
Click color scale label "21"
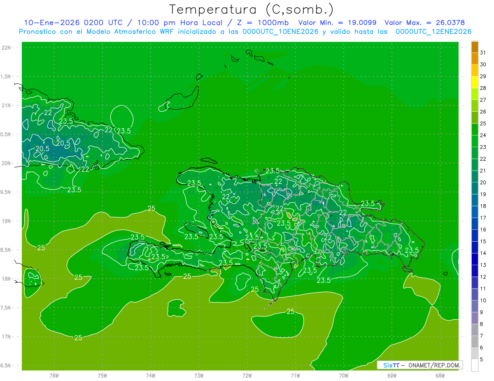pos(483,171)
